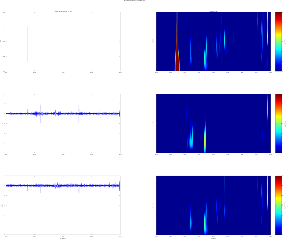The height and width of the screenshot is (239, 288).
Task: Click the 'UT (hours)' label under Z series
Action: coord(63,238)
